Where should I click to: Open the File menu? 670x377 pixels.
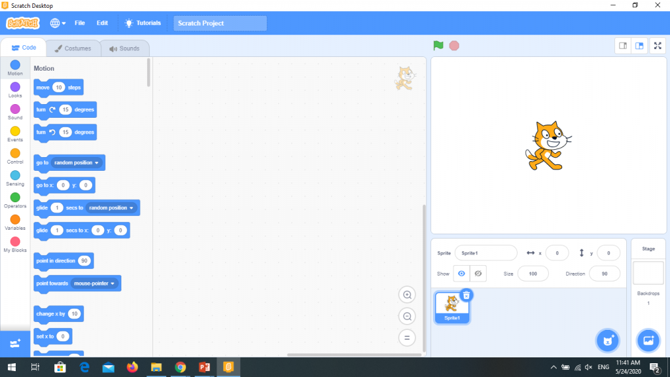tap(80, 23)
